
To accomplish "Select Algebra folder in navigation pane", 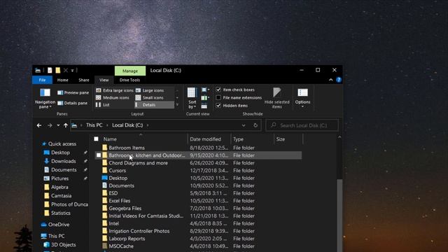I will [57, 187].
